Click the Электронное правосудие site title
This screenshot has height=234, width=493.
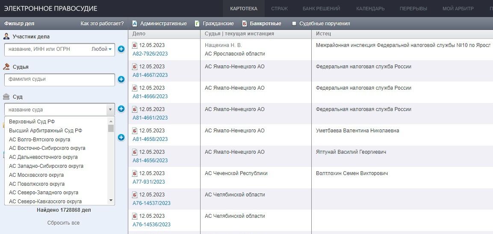point(50,9)
